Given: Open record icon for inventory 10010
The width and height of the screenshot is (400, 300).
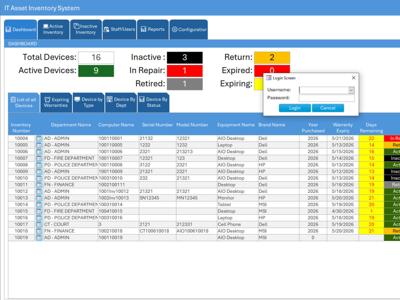Looking at the screenshot, I should coord(39,178).
